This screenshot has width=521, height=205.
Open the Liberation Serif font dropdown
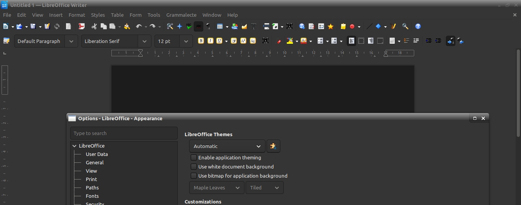pos(144,41)
